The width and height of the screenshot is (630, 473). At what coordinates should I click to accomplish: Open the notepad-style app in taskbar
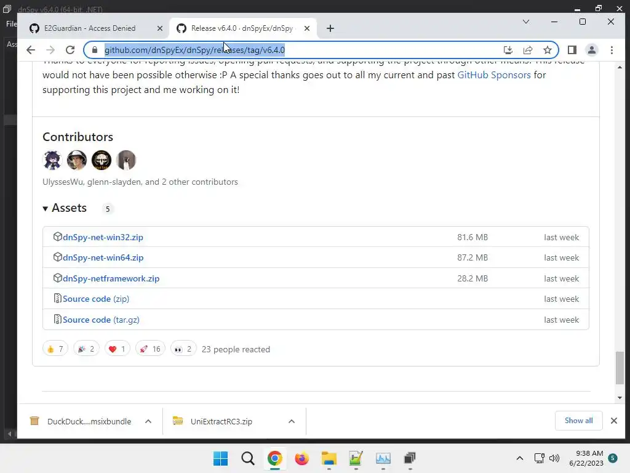coord(356,458)
